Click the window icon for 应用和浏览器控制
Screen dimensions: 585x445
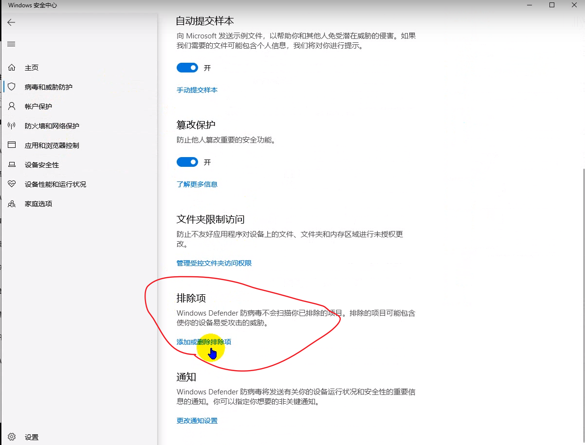pos(12,145)
